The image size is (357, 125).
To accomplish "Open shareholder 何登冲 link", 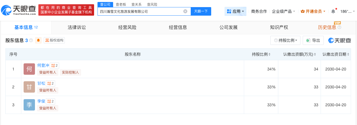I will [x=43, y=65].
